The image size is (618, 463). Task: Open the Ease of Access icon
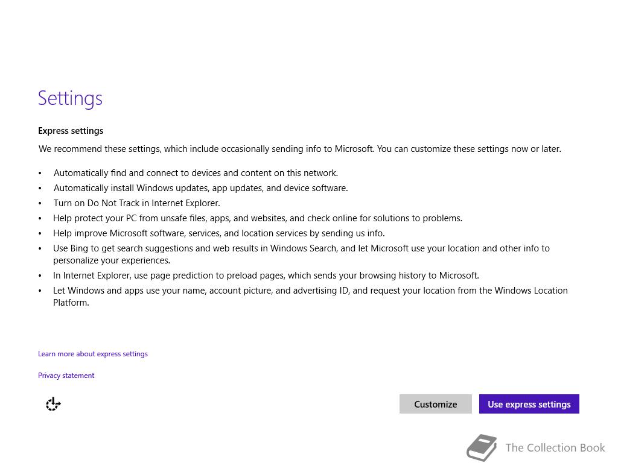[53, 404]
